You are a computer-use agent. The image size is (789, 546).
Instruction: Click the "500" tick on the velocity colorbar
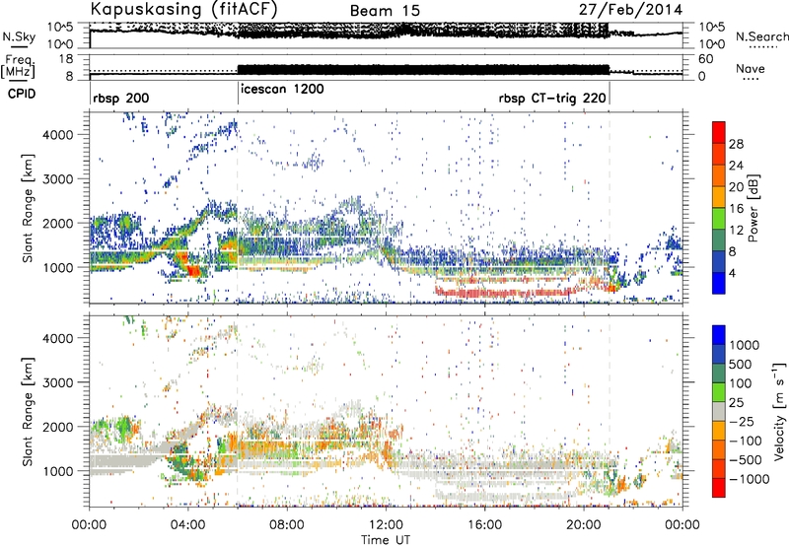pos(741,365)
